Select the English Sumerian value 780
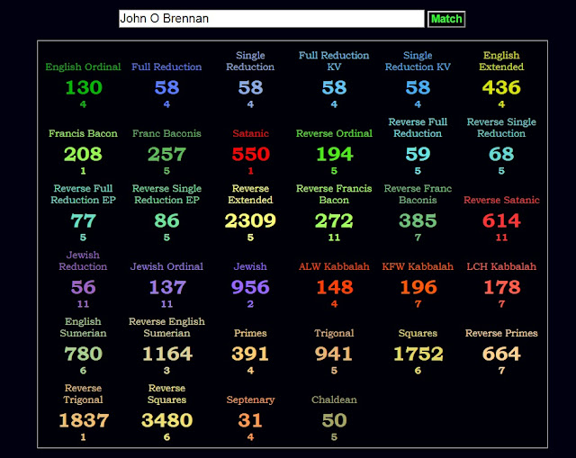Image resolution: width=576 pixels, height=458 pixels. 83,354
